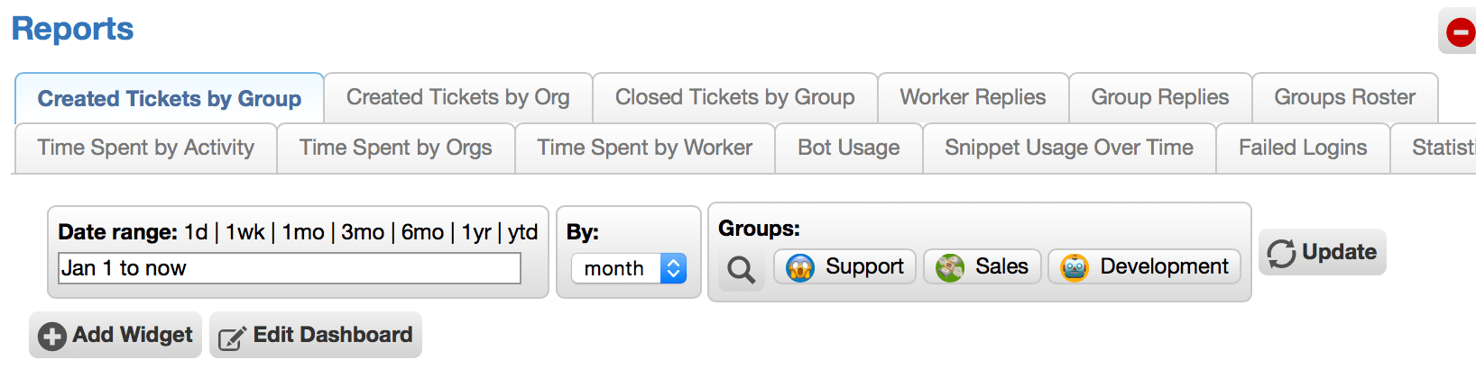The width and height of the screenshot is (1476, 369).
Task: Click the Update refresh button
Action: pyautogui.click(x=1322, y=252)
